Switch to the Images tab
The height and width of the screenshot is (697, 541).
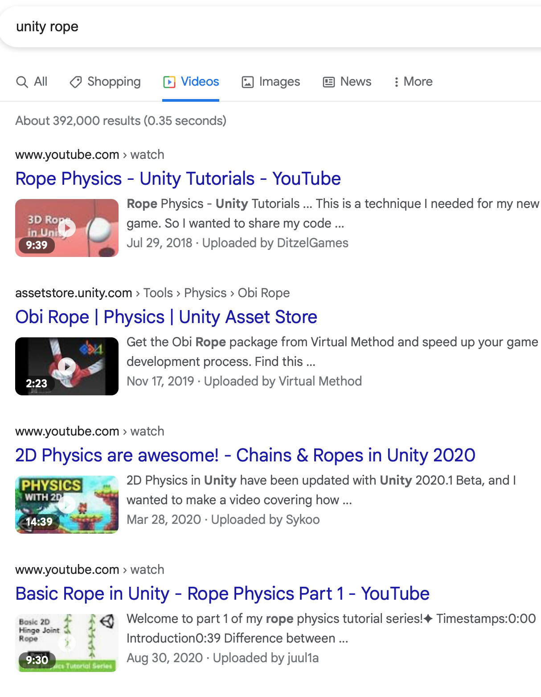(x=270, y=82)
